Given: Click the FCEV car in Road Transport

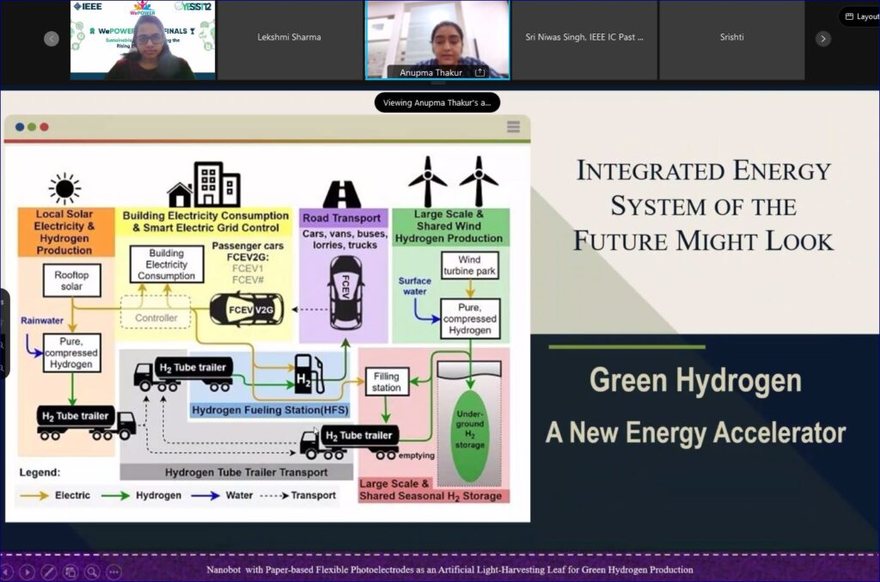Looking at the screenshot, I should 345,293.
